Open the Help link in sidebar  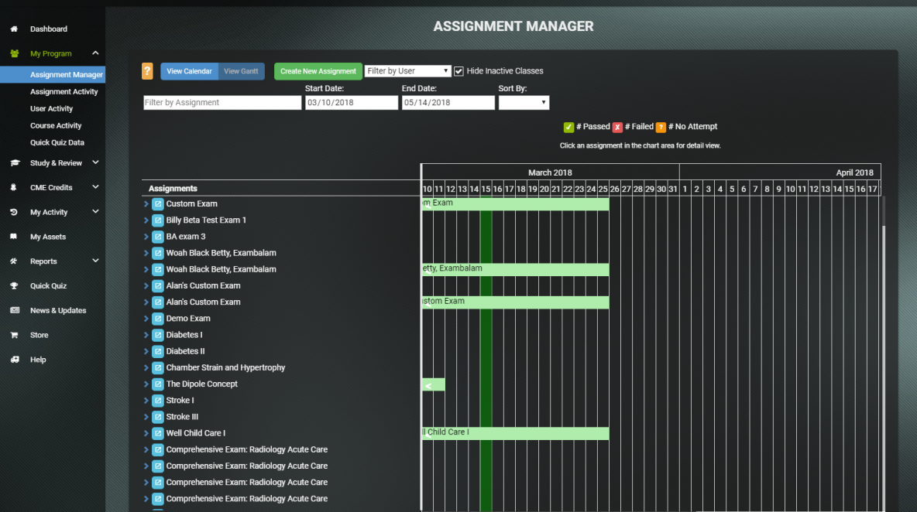[38, 360]
